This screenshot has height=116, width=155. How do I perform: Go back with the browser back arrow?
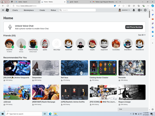point(3,6)
